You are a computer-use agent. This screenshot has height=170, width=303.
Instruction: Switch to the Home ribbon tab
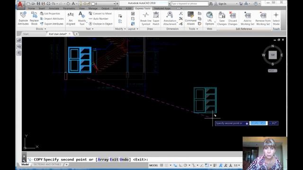pos(31,8)
